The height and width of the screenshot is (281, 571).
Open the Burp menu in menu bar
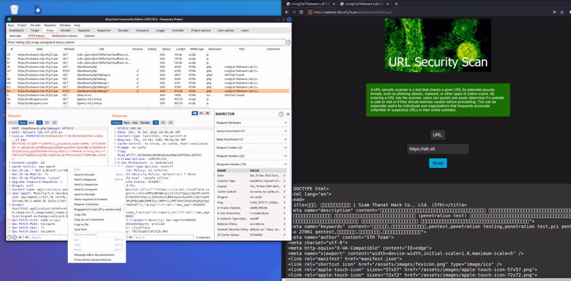(11, 25)
